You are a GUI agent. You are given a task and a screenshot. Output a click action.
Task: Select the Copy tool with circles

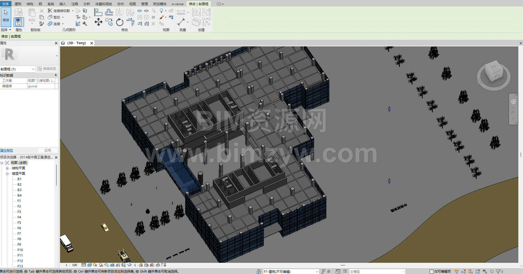(109, 22)
